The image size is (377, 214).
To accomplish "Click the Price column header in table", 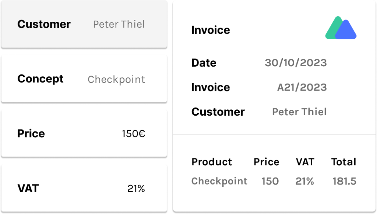I will point(267,162).
